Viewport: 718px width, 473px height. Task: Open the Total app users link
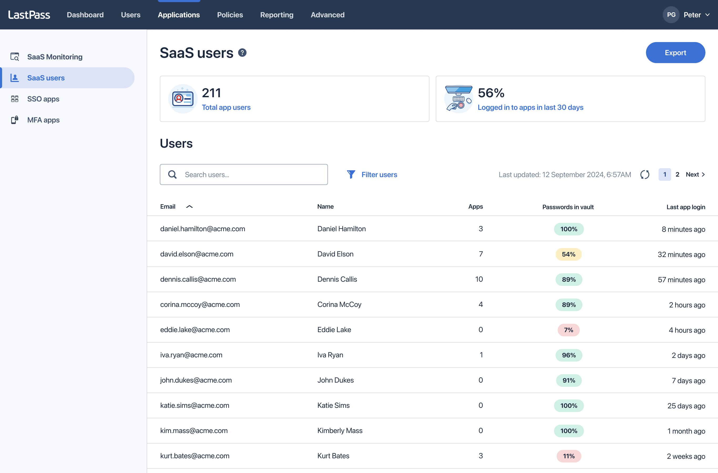pyautogui.click(x=226, y=107)
